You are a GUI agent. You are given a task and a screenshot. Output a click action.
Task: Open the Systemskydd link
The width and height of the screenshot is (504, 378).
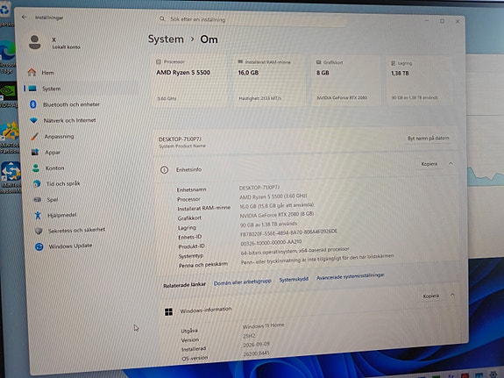point(294,279)
